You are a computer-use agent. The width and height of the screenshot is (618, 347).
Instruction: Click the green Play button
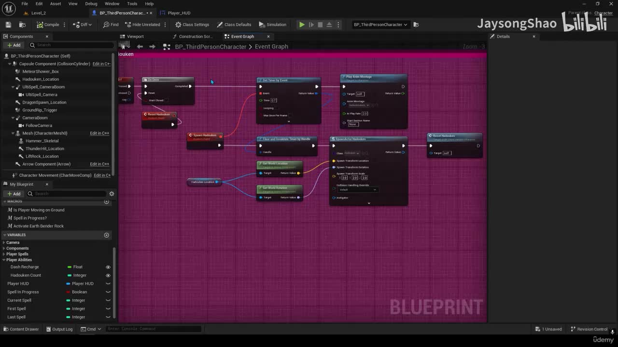click(x=302, y=25)
